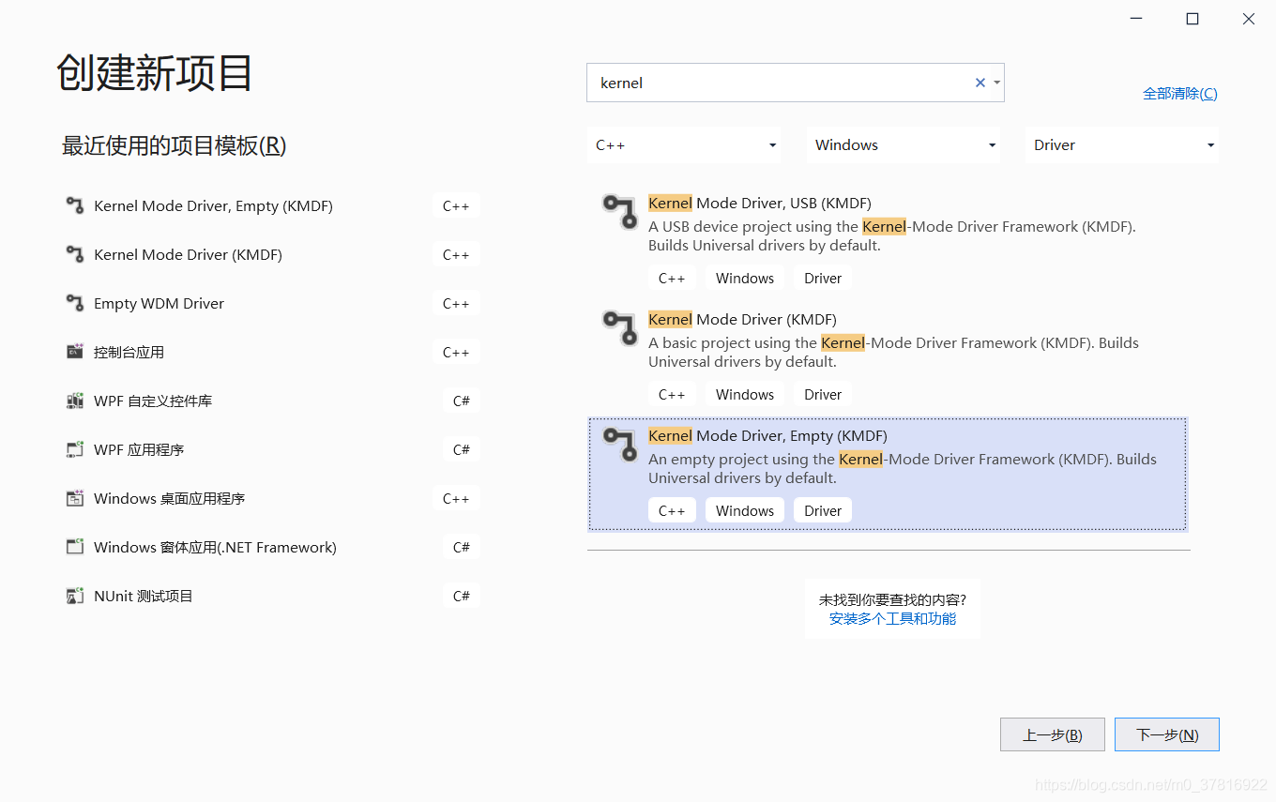Click the Kernel Mode Driver, Empty result icon
The height and width of the screenshot is (802, 1276).
(x=619, y=444)
